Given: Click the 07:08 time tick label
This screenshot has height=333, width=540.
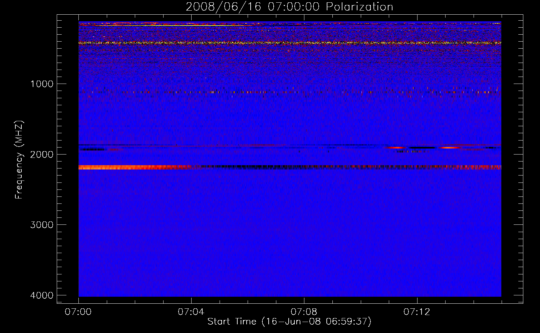Looking at the screenshot, I should [x=304, y=312].
